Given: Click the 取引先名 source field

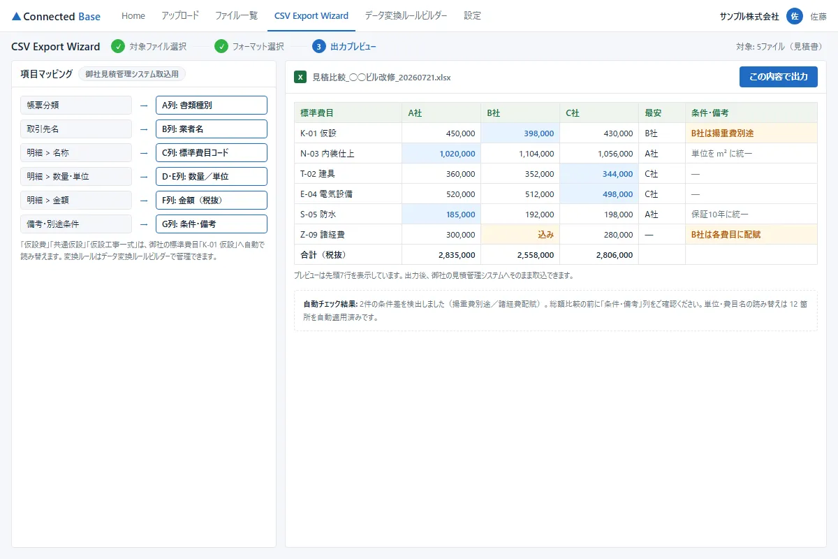Looking at the screenshot, I should [x=76, y=129].
